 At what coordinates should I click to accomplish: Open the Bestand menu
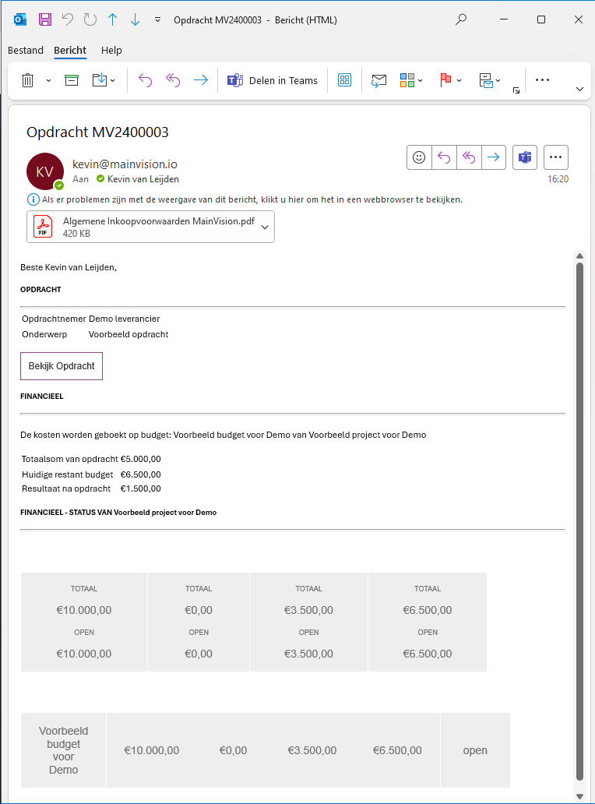(26, 50)
